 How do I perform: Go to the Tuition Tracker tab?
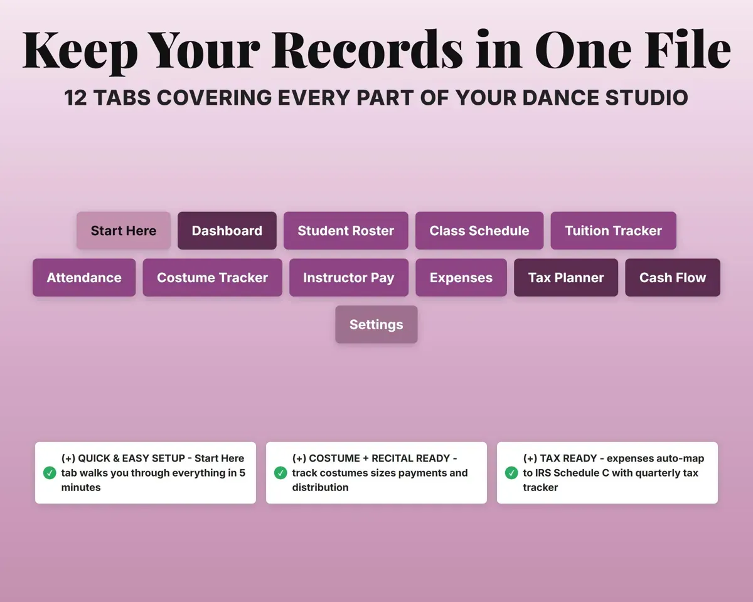(614, 231)
